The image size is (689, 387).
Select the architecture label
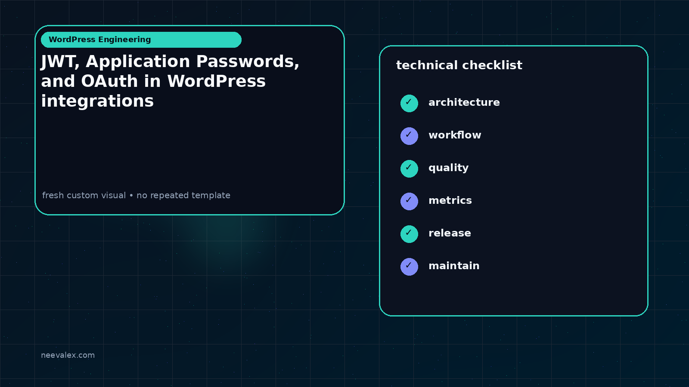point(464,102)
